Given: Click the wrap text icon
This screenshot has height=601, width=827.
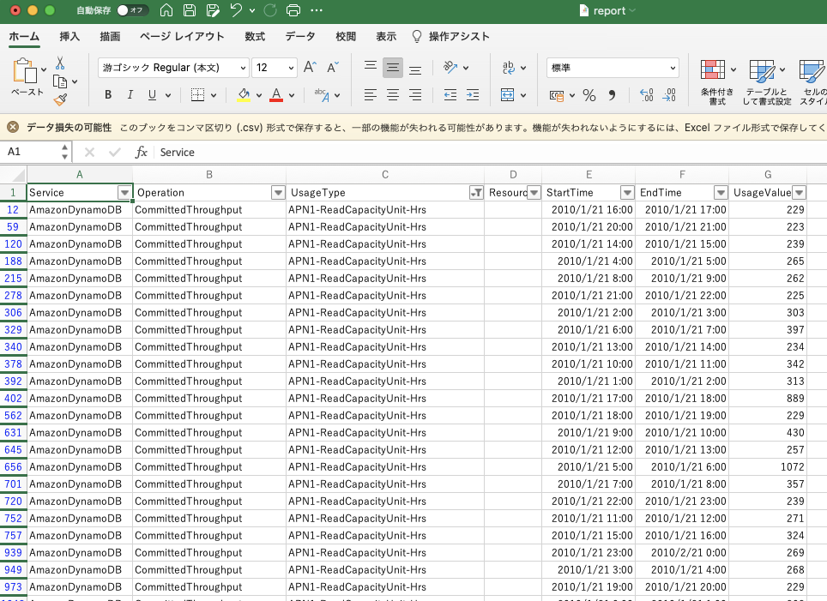Looking at the screenshot, I should click(x=508, y=68).
